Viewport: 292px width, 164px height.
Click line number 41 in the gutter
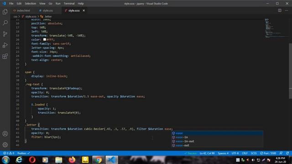tap(17, 125)
